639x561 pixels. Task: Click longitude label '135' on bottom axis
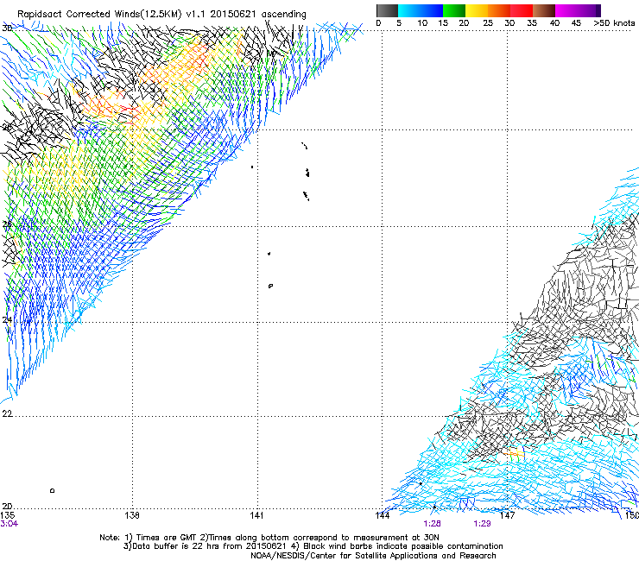click(x=7, y=515)
